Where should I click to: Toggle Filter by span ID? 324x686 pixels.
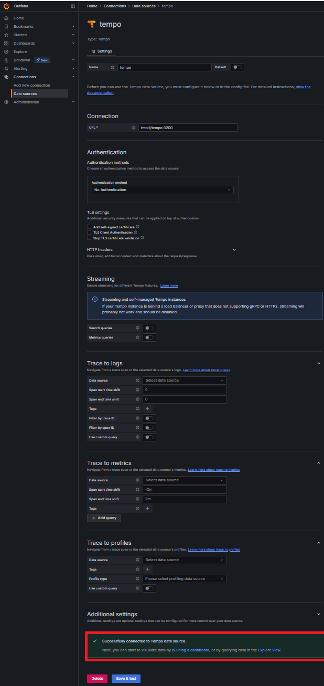149,428
